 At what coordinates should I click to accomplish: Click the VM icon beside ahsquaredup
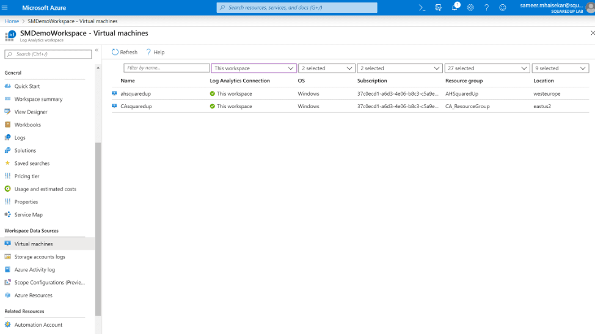click(114, 93)
